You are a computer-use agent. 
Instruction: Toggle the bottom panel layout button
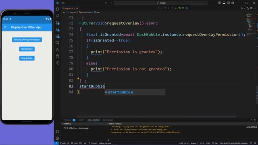(224, 3)
